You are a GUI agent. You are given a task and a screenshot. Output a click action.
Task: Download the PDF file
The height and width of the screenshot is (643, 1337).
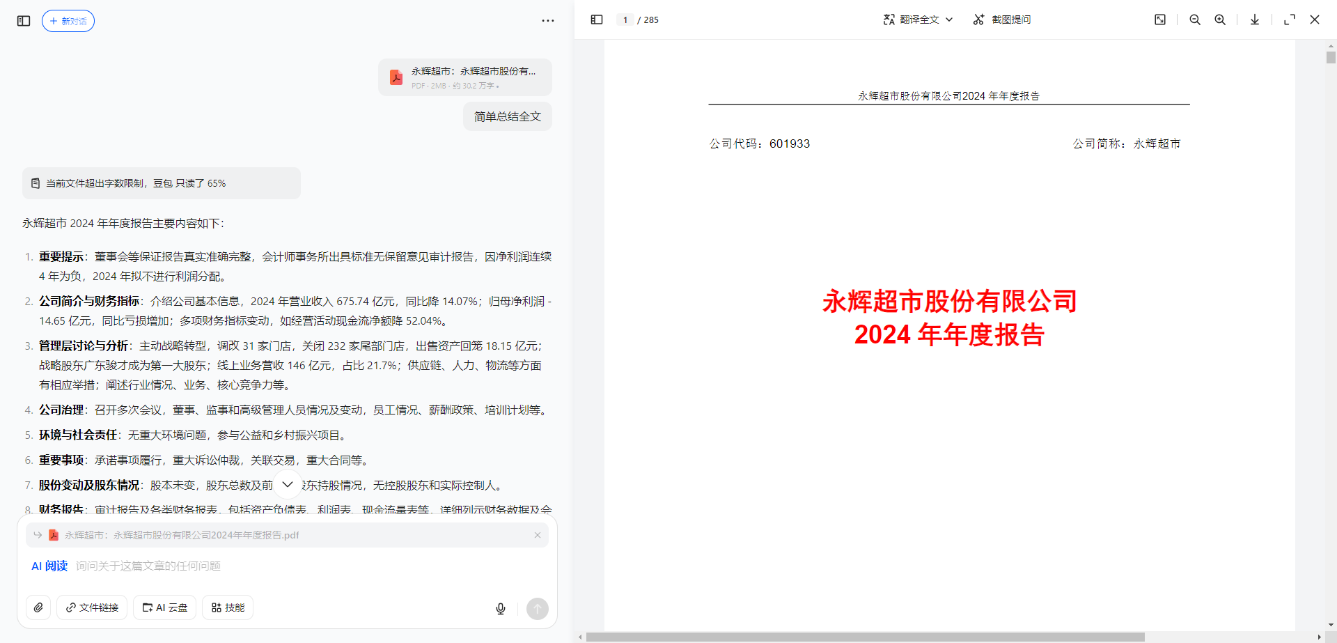pos(1255,20)
